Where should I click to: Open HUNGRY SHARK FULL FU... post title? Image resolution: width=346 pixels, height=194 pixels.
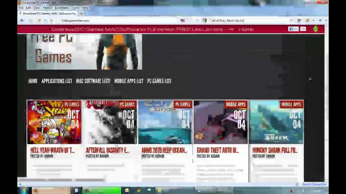pos(275,150)
